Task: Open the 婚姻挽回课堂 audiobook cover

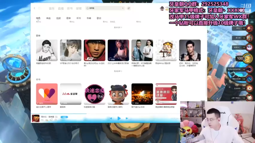Action: click(x=166, y=94)
